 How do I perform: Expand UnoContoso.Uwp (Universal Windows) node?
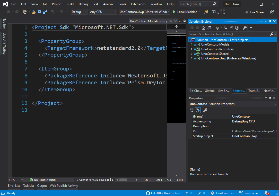pyautogui.click(x=191, y=58)
